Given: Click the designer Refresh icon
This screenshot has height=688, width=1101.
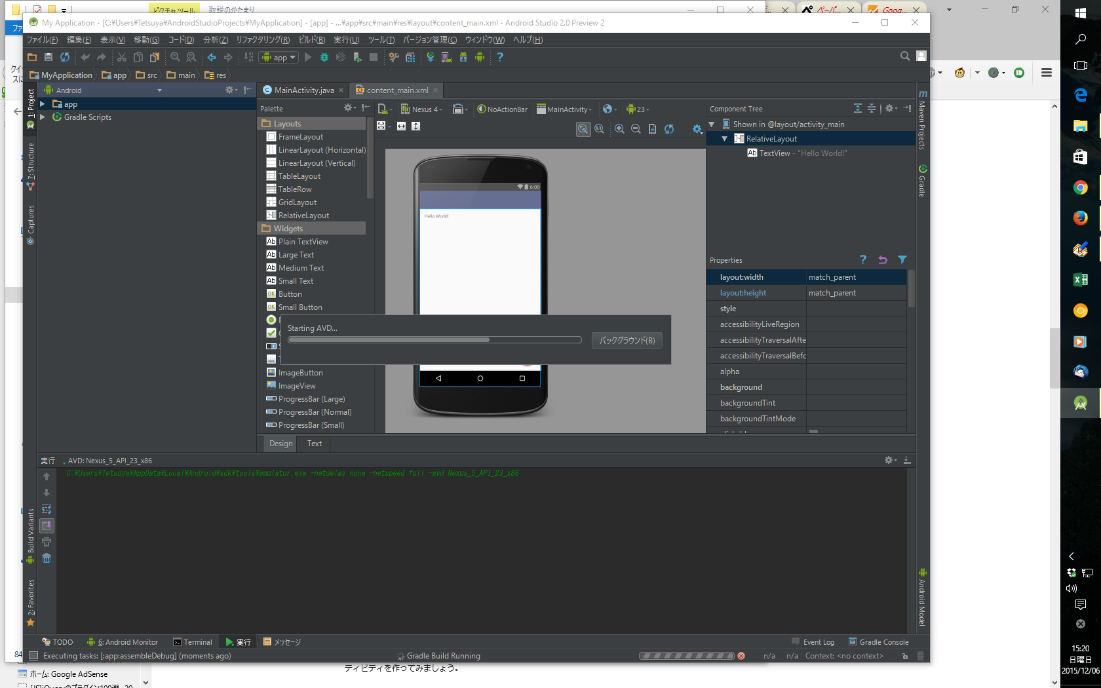Looking at the screenshot, I should pyautogui.click(x=669, y=129).
